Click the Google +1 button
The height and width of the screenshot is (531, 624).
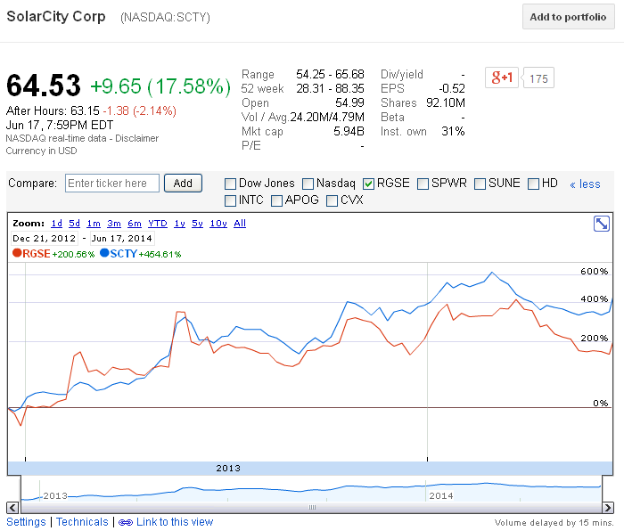coord(502,78)
